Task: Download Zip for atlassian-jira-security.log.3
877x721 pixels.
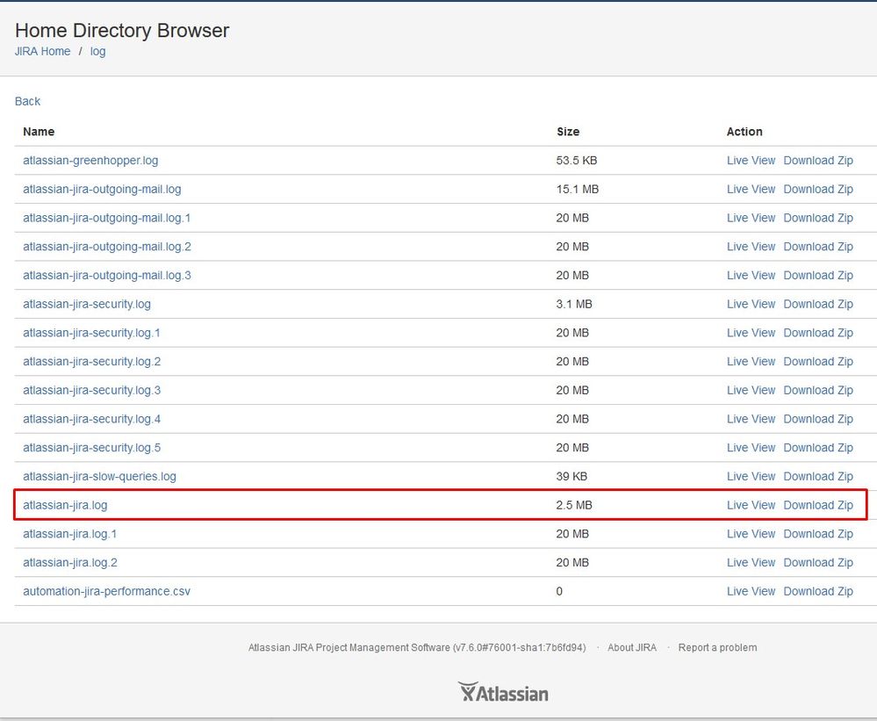Action: [x=818, y=391]
